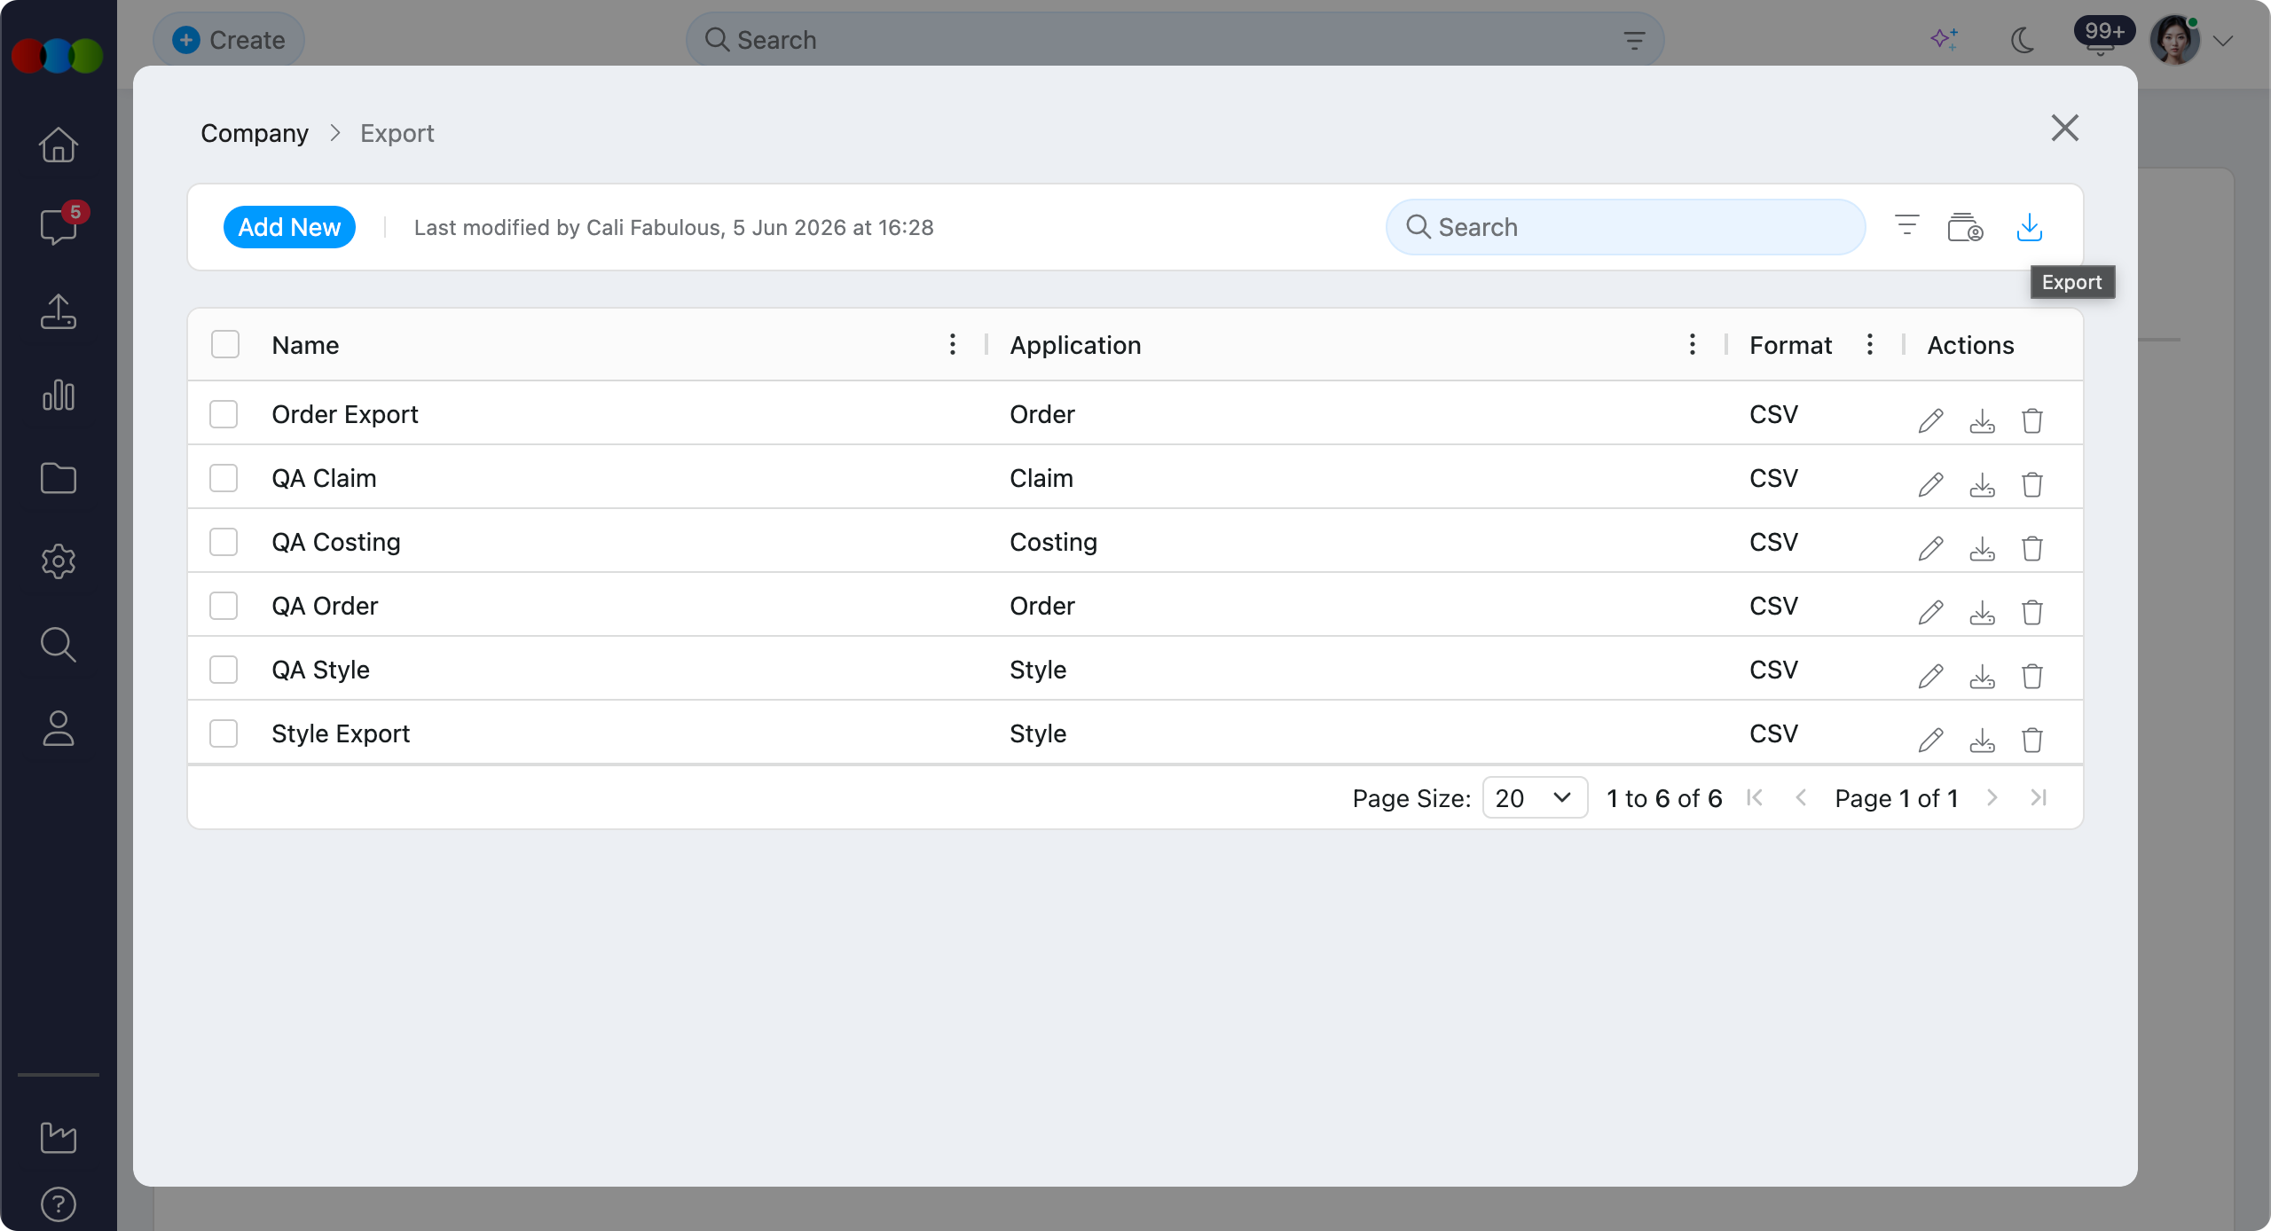Delete the Style Export row

pos(2032,740)
